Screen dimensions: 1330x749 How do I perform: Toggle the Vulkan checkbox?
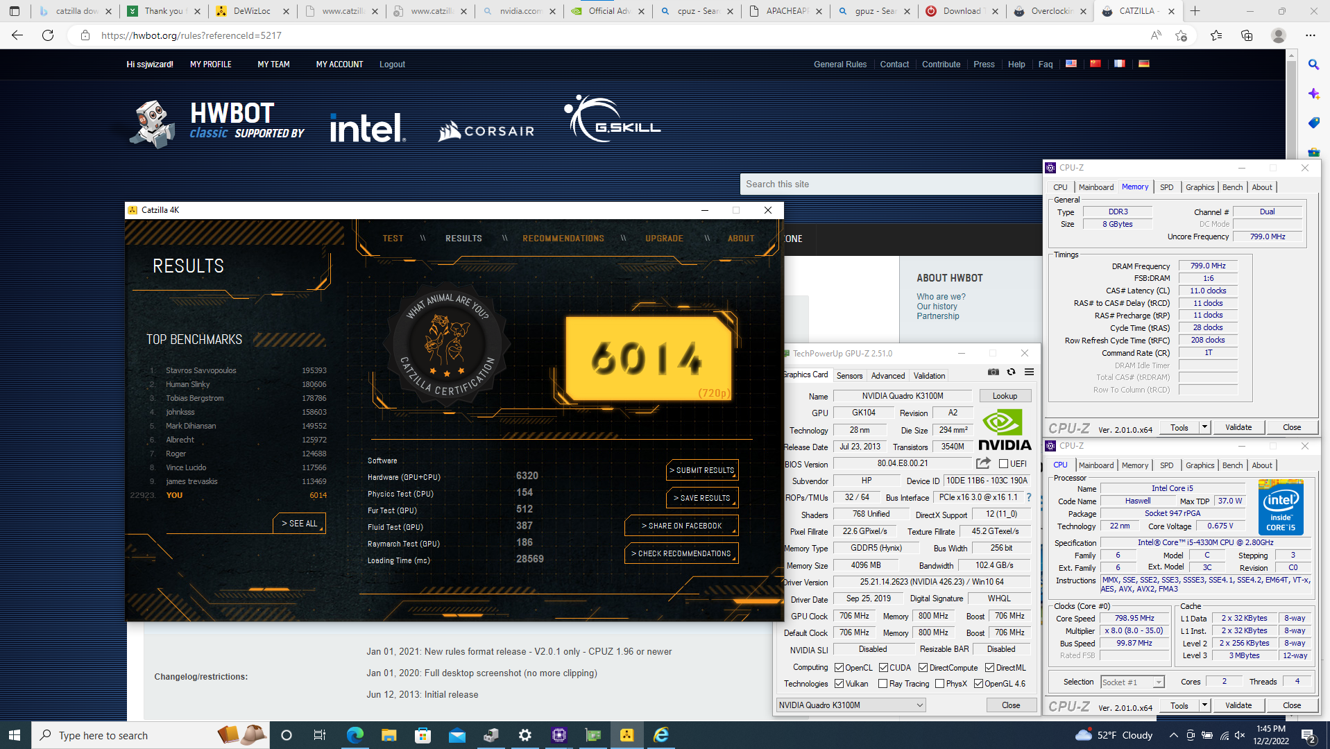839,684
